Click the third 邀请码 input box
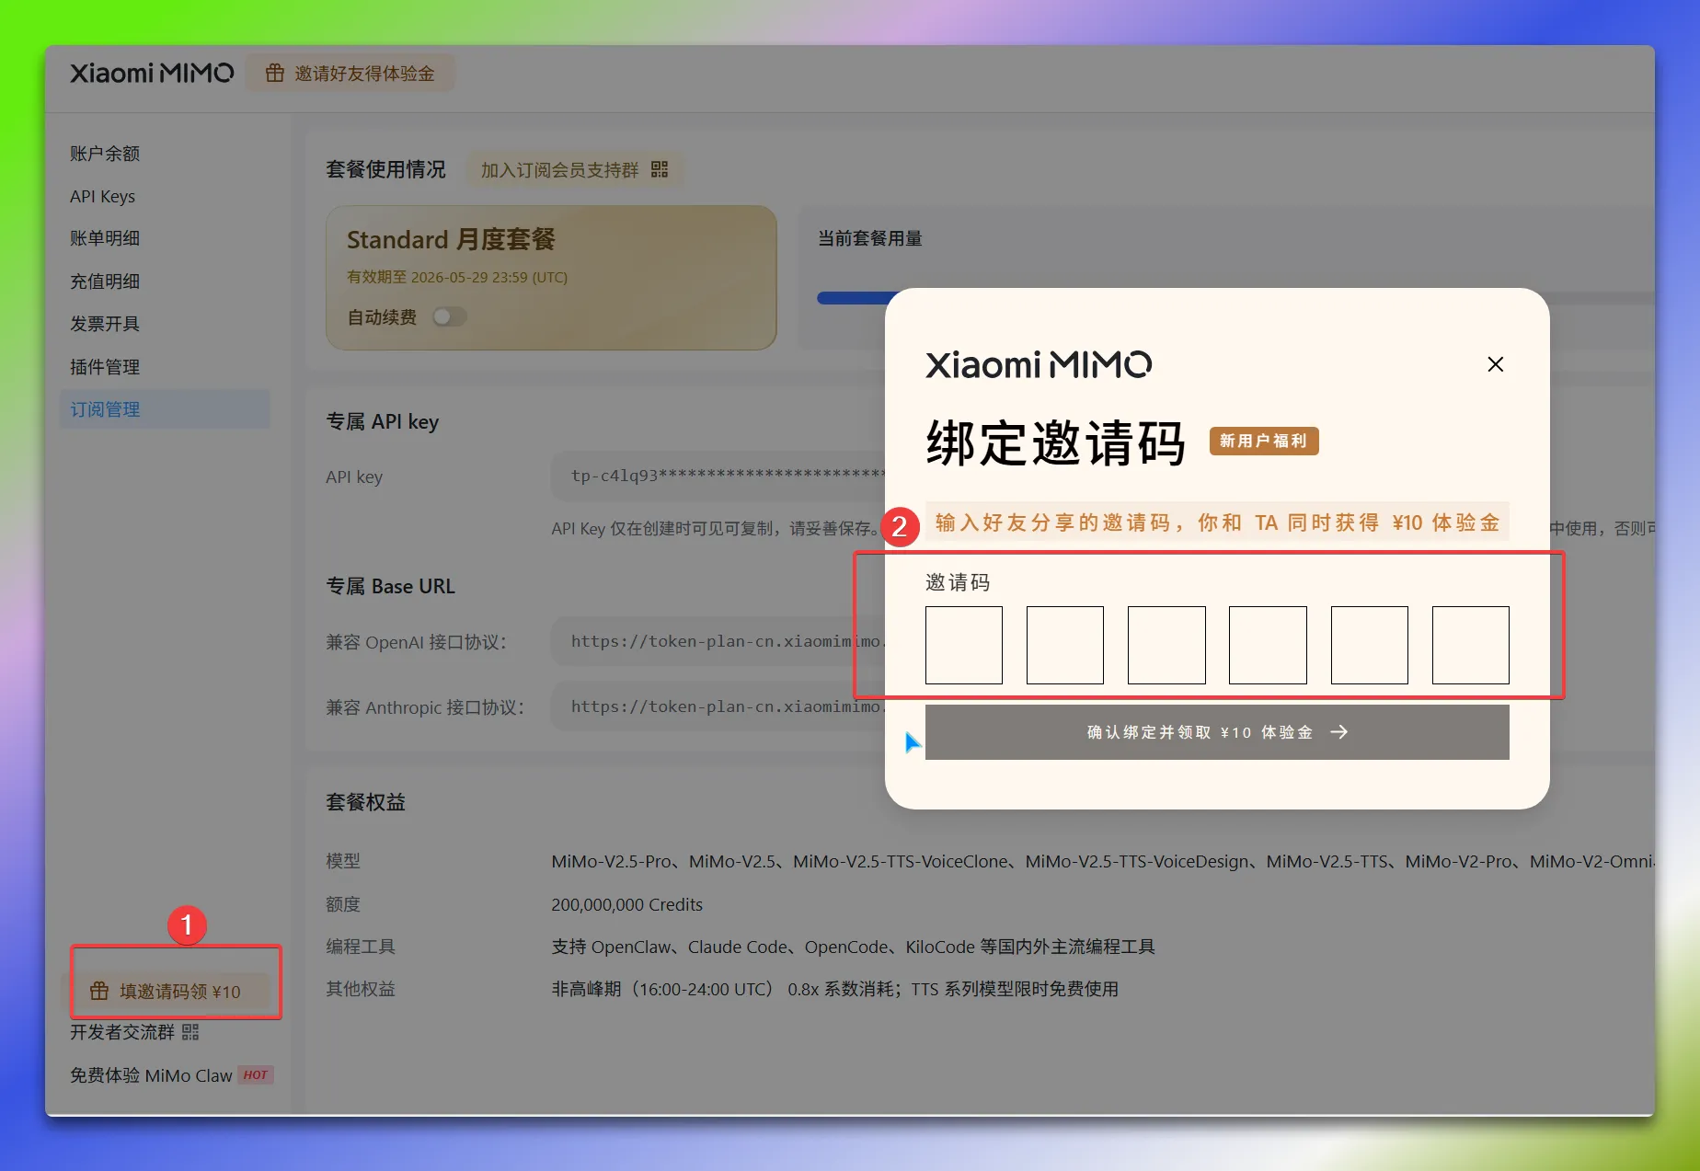1700x1171 pixels. (x=1166, y=645)
